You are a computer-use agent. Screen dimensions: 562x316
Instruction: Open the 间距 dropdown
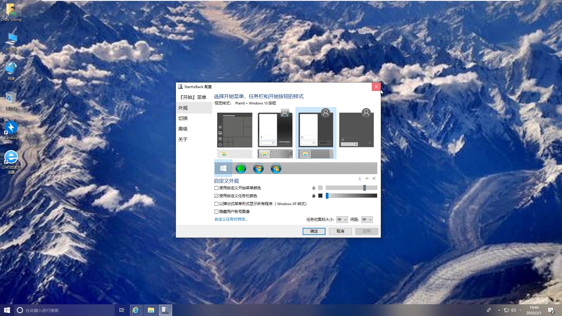coord(367,219)
